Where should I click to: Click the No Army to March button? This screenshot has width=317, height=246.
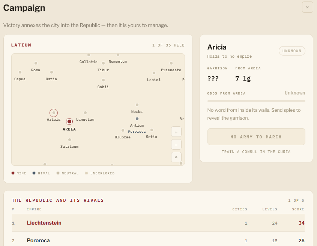(x=256, y=137)
